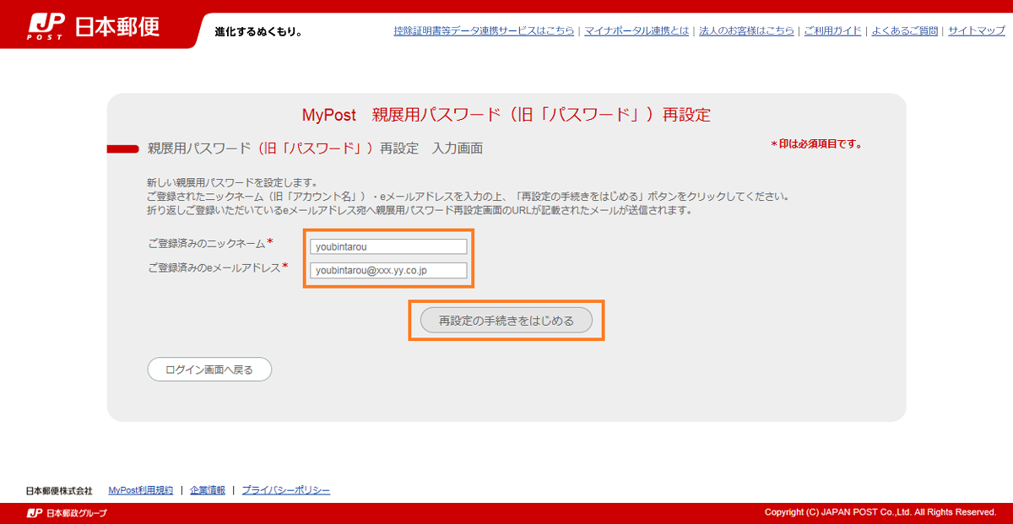This screenshot has width=1013, height=524.
Task: Click the 日本郵政グループ logo in footer
Action: 67,512
